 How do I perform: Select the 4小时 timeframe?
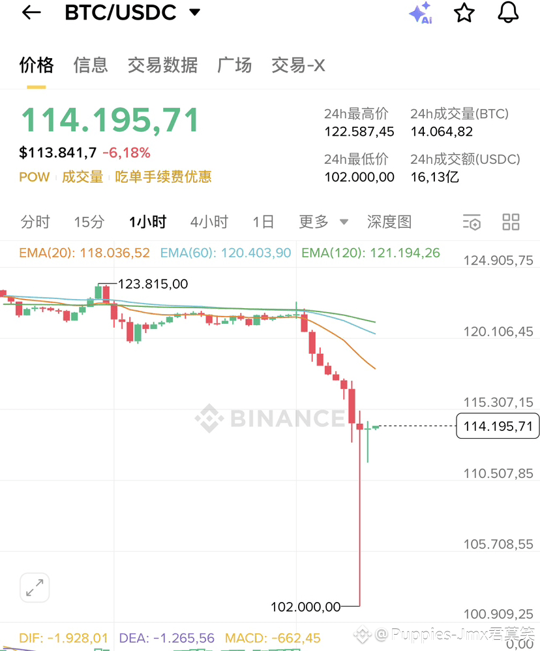209,222
